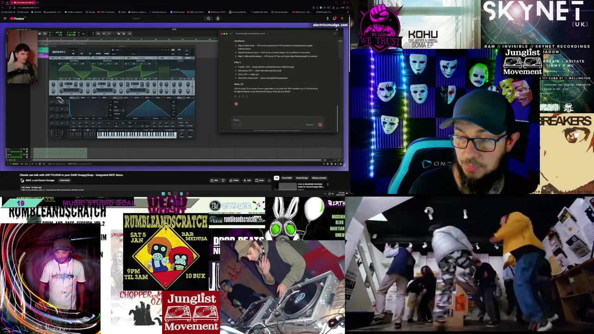Like the video with the thumbs up button

coord(214,180)
